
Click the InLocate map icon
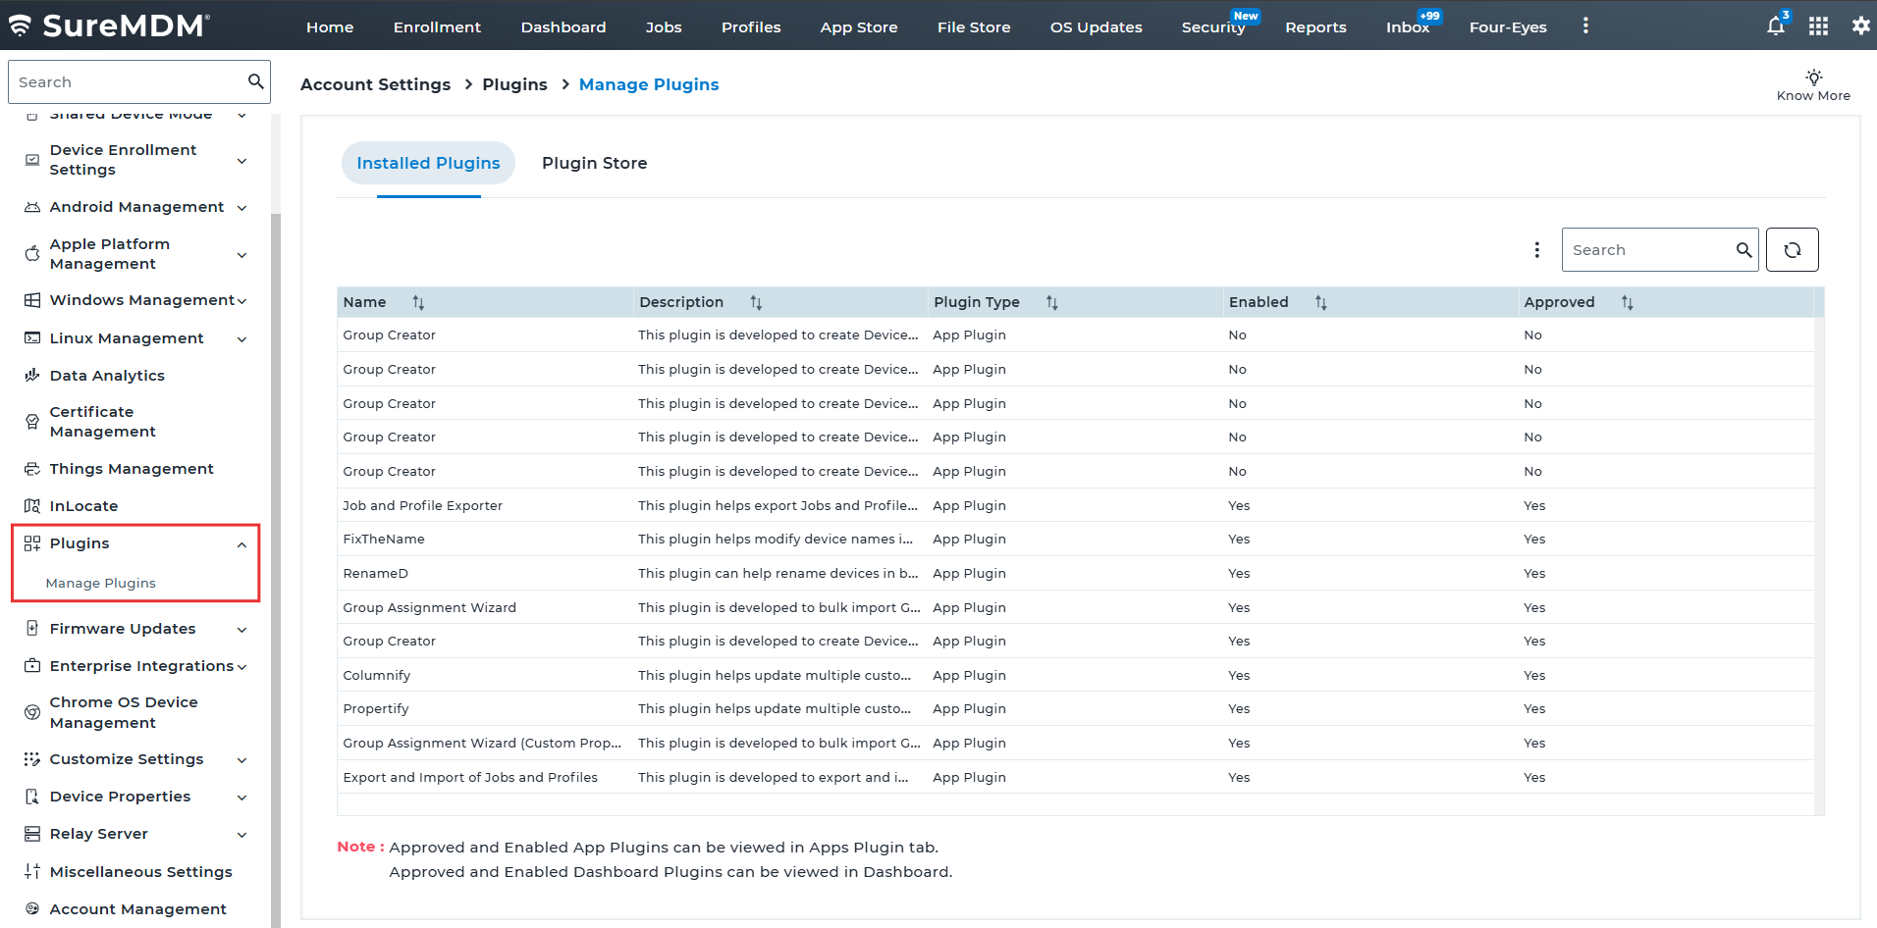pyautogui.click(x=32, y=506)
